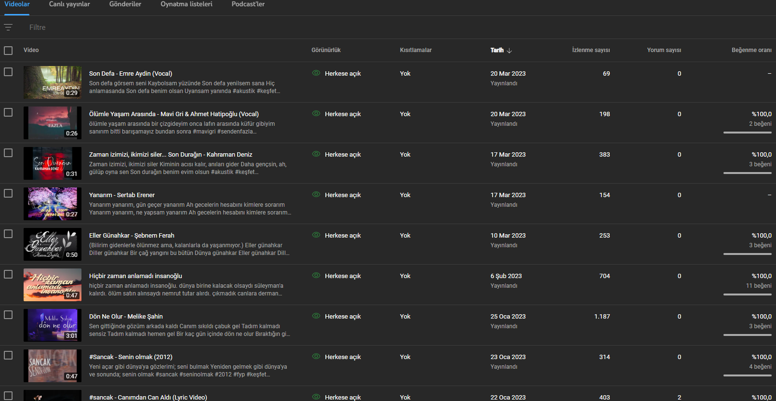Open Hiçbir zaman anlamadı insanoğlu title
776x401 pixels.
[x=135, y=276]
